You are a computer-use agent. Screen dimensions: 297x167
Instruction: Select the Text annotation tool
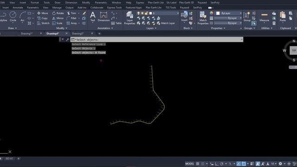coord(93,16)
